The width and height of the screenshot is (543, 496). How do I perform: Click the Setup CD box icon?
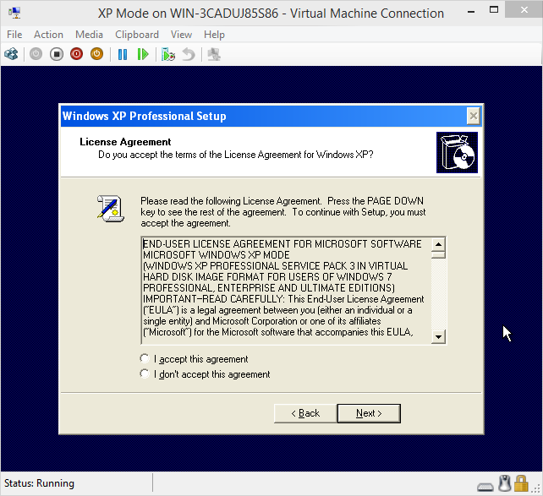pos(457,153)
